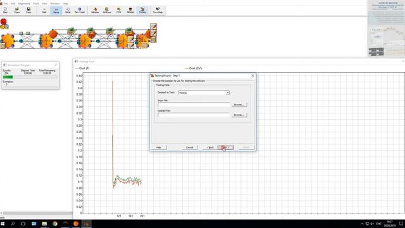405x228 pixels.
Task: Click the Context Help toolbar icon
Action: click(158, 10)
